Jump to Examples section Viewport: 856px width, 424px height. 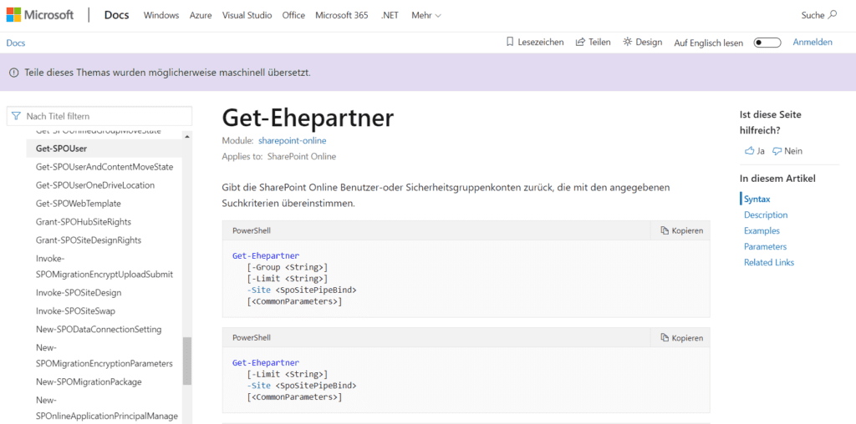(762, 230)
